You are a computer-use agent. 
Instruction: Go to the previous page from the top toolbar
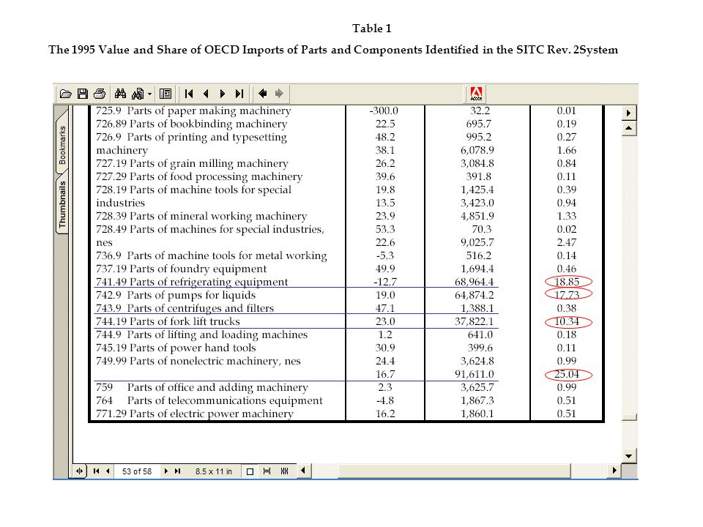(x=206, y=94)
